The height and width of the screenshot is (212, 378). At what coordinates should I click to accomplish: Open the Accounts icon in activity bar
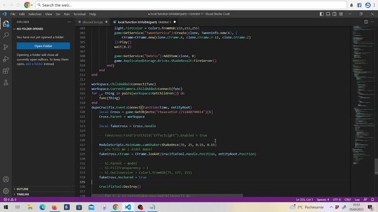(6, 179)
